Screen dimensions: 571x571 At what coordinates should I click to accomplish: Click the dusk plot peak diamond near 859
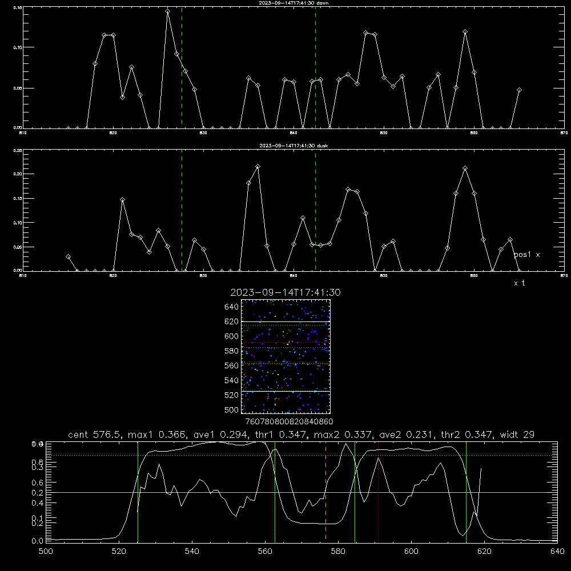pos(465,168)
